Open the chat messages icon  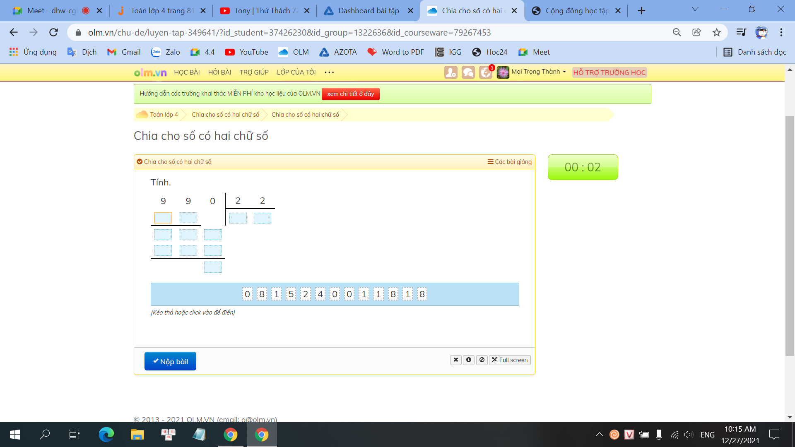[x=468, y=72]
